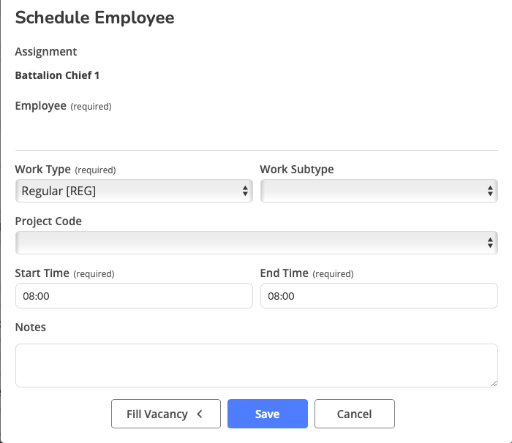This screenshot has width=512, height=443.
Task: Click the Start Time label
Action: [42, 273]
